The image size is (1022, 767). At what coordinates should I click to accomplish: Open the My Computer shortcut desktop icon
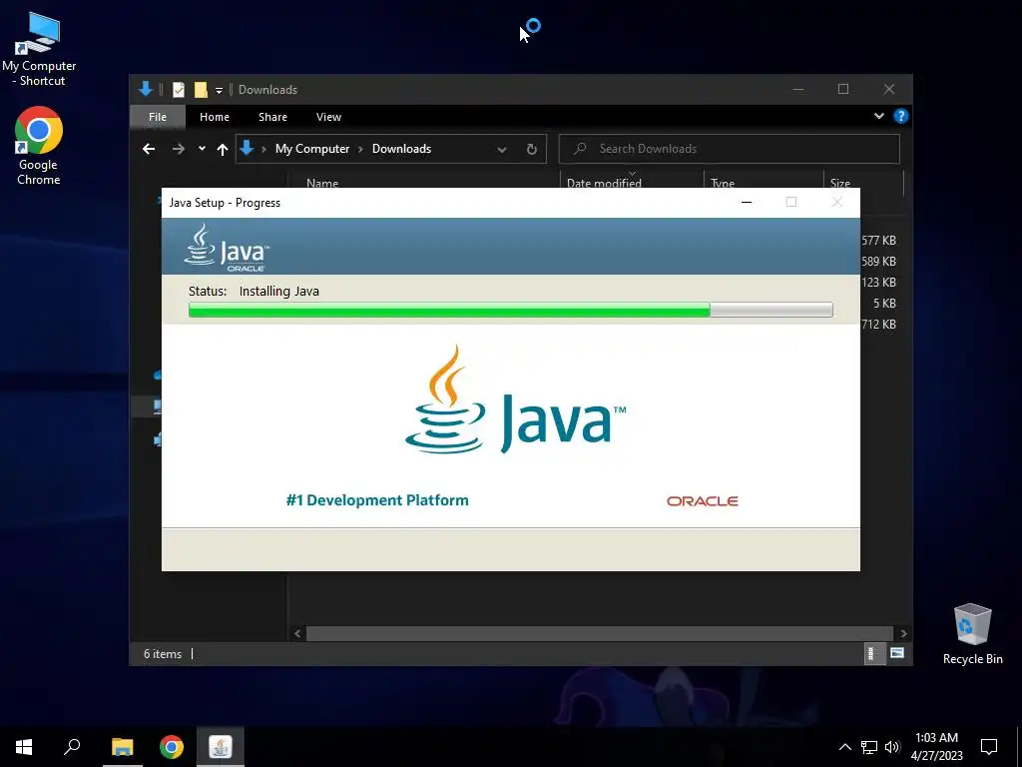(39, 50)
